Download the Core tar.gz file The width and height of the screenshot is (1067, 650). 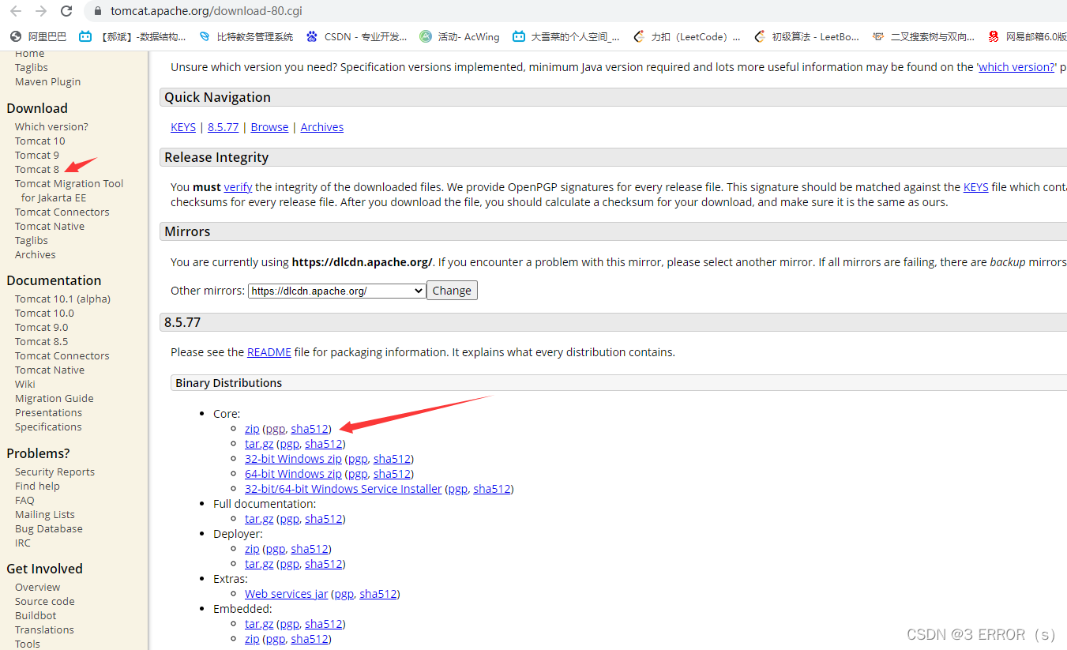click(259, 444)
